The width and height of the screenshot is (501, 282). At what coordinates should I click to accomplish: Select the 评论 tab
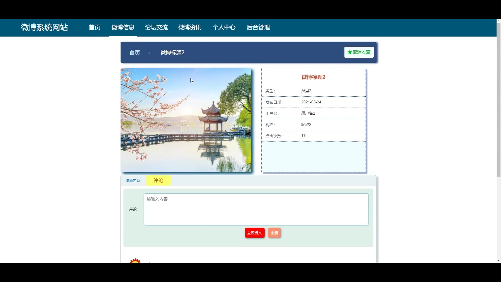158,180
